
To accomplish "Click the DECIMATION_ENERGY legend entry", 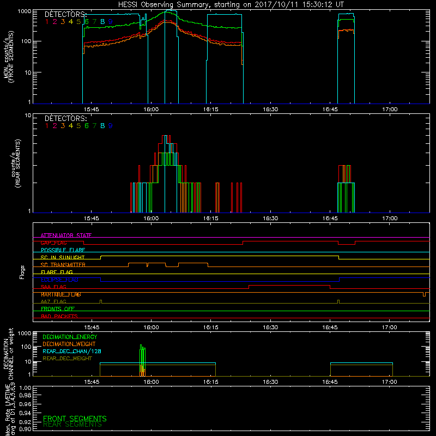I will pos(70,337).
